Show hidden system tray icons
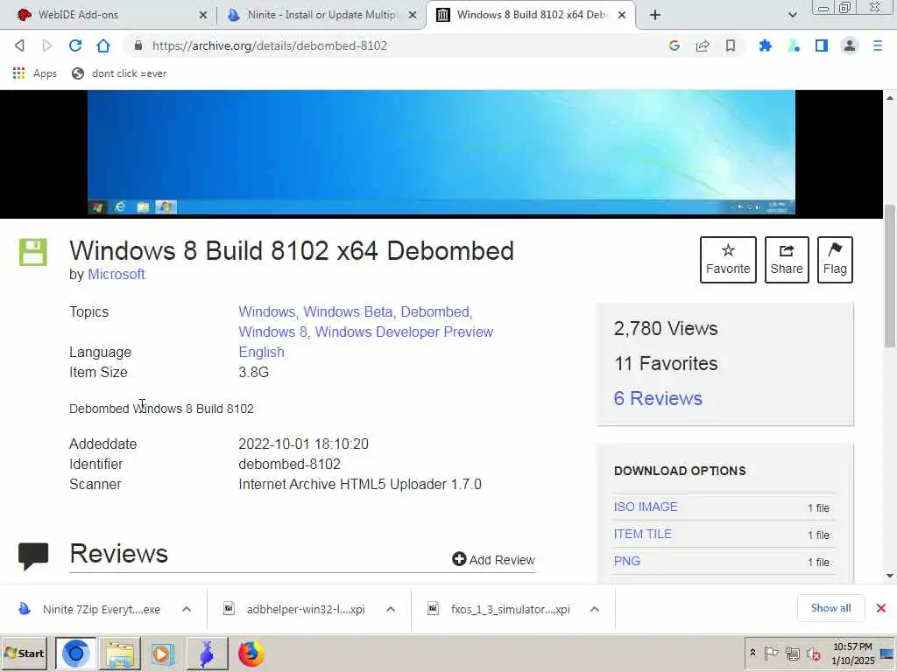 752,653
